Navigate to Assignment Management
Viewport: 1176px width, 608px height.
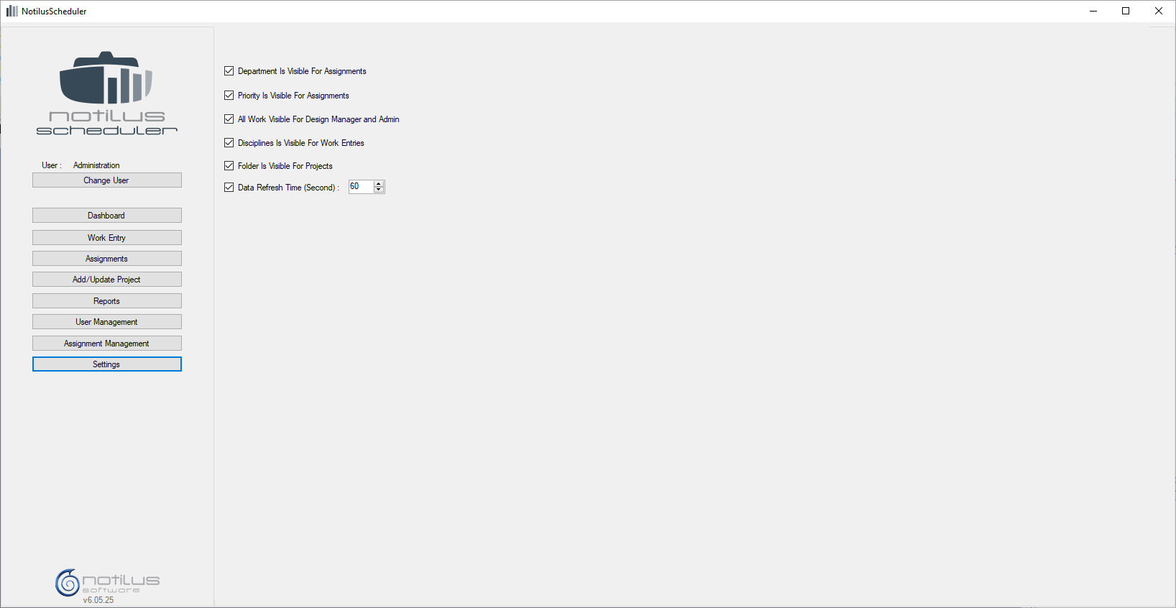(106, 344)
